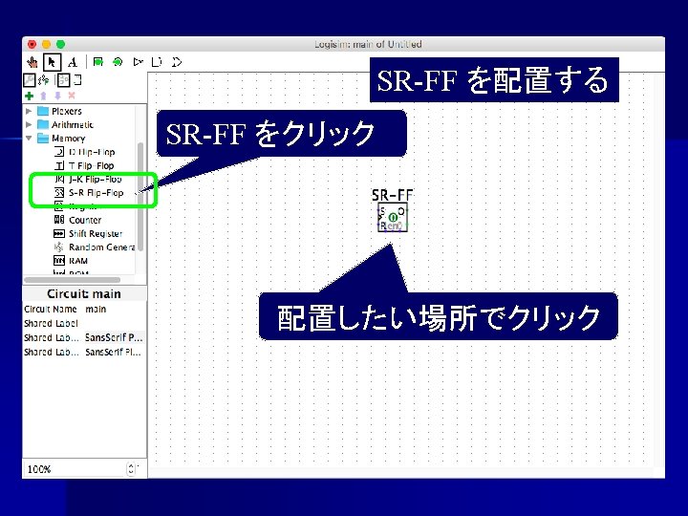Click the 'SansSerif P...' font value

(114, 337)
